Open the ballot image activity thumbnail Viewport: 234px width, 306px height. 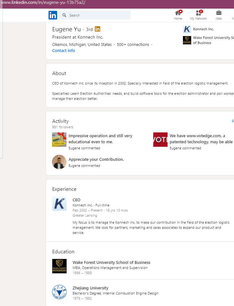[59, 139]
